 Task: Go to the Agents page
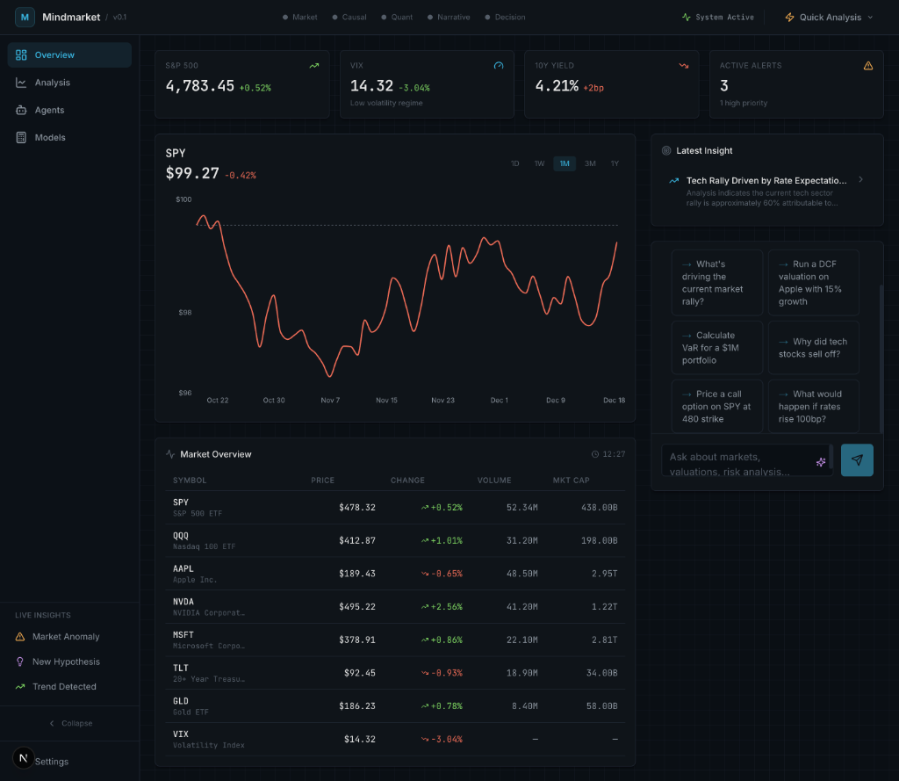click(x=70, y=110)
